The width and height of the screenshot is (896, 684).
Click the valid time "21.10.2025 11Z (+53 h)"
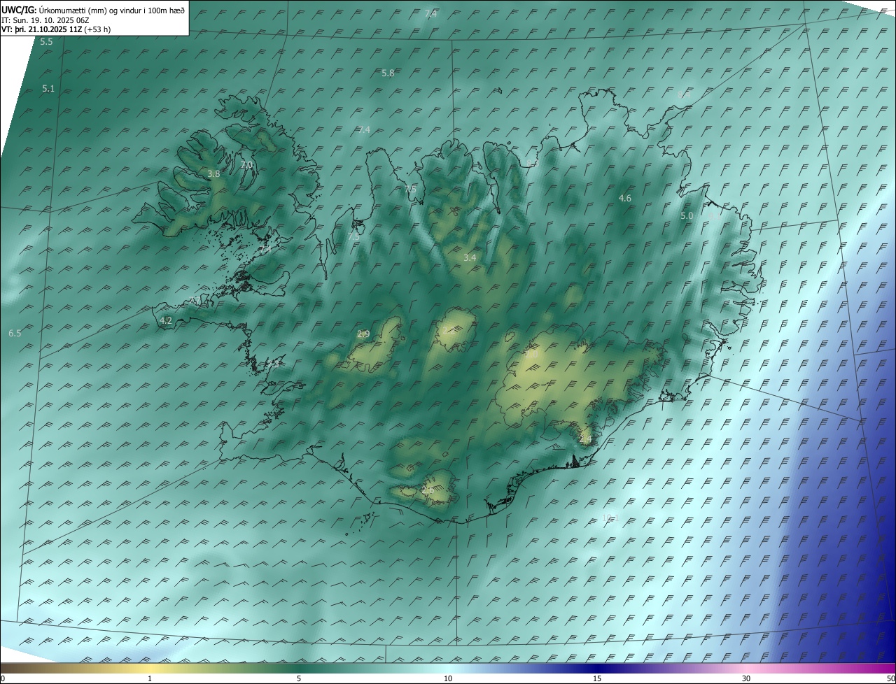click(x=69, y=29)
